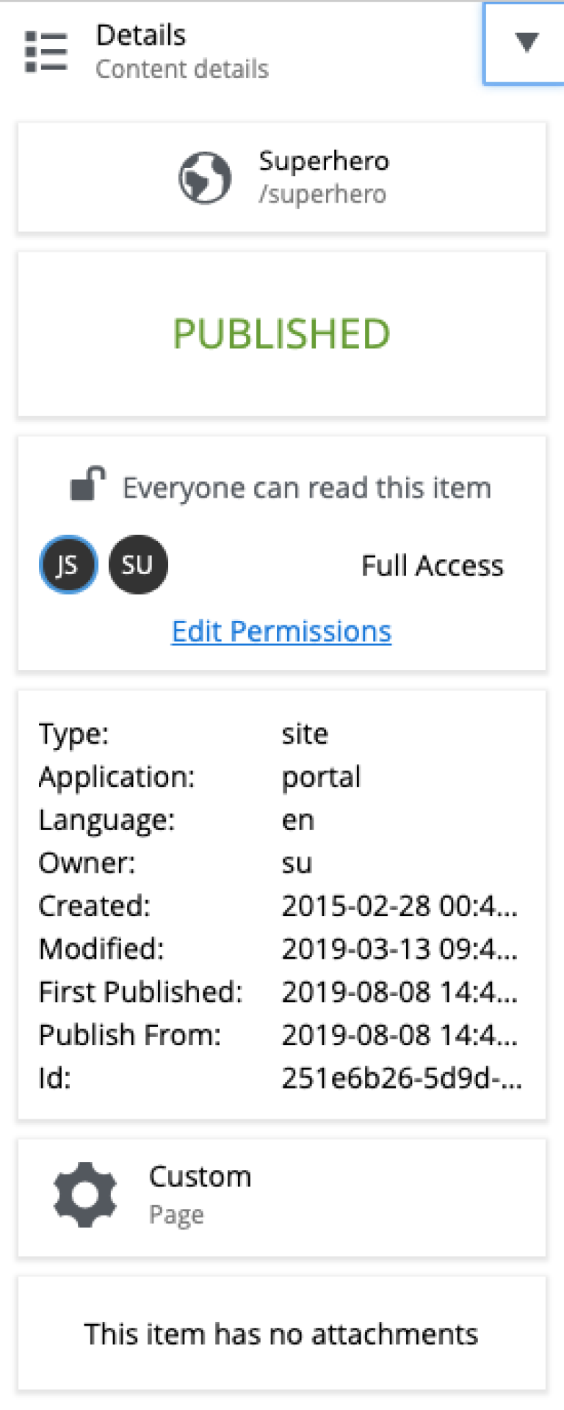Screen dimensions: 564x1410
Task: Select the SU user avatar
Action: coord(137,564)
